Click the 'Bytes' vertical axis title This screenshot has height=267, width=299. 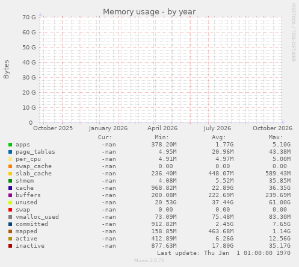click(6, 69)
